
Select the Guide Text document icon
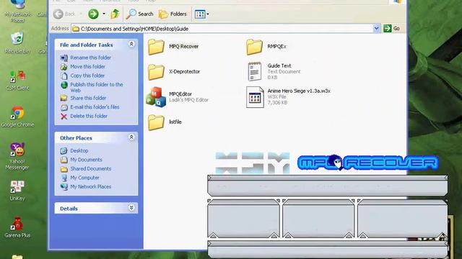point(254,71)
